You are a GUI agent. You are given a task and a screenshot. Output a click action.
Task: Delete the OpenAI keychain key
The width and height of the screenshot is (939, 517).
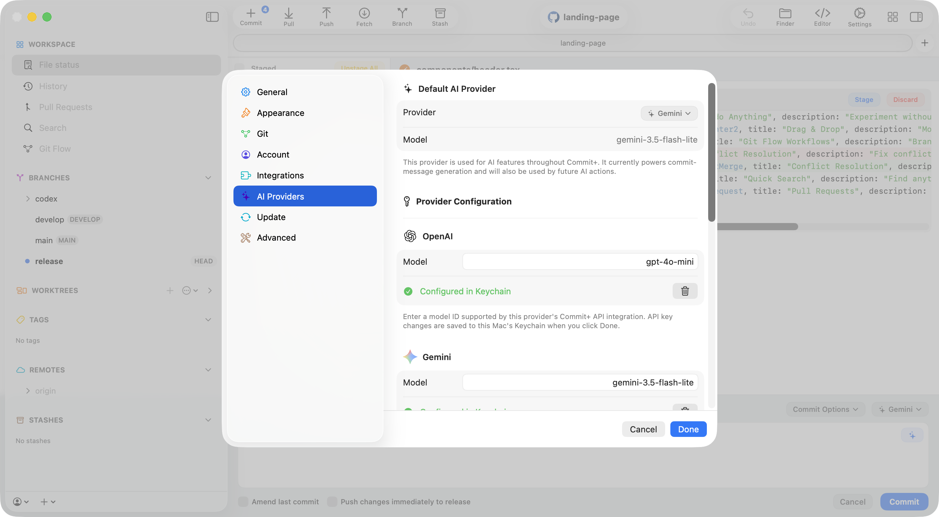point(685,291)
